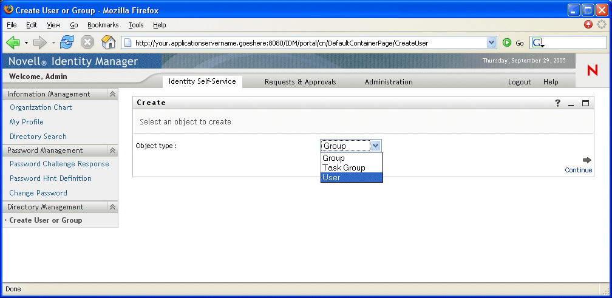Open the Go menu
Viewport: 612px width, 298px height.
(x=74, y=25)
